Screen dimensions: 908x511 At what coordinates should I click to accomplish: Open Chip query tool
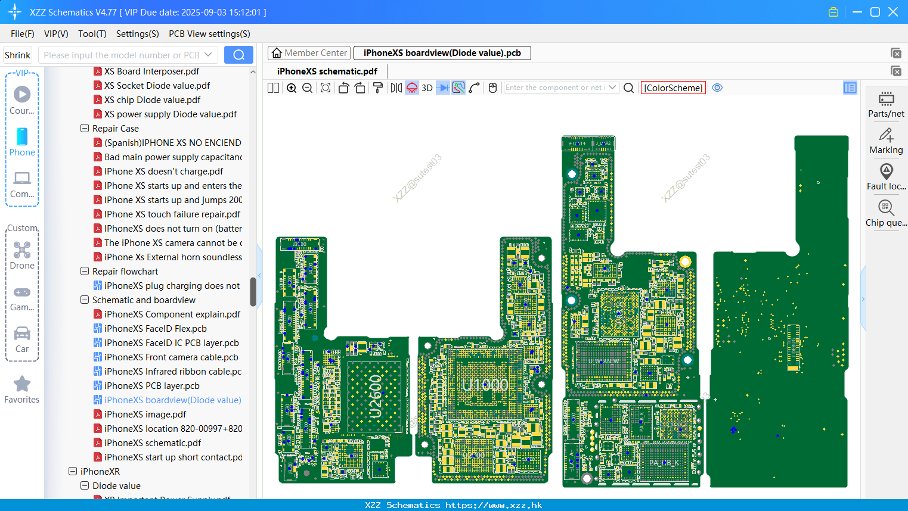point(886,213)
